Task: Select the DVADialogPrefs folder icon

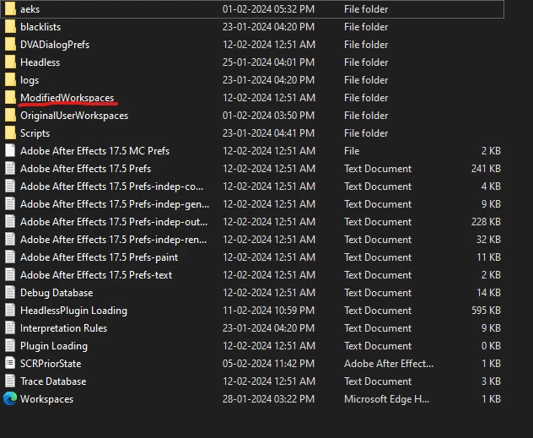Action: click(10, 44)
